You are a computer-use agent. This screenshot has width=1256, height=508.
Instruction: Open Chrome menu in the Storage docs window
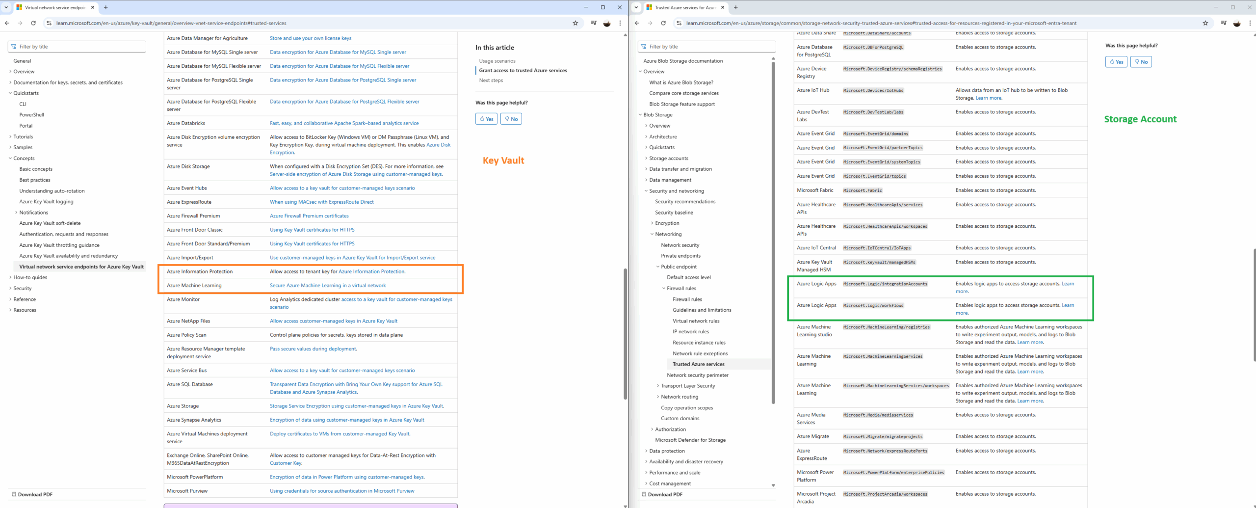point(1250,23)
